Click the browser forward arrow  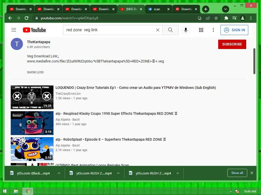18,18
